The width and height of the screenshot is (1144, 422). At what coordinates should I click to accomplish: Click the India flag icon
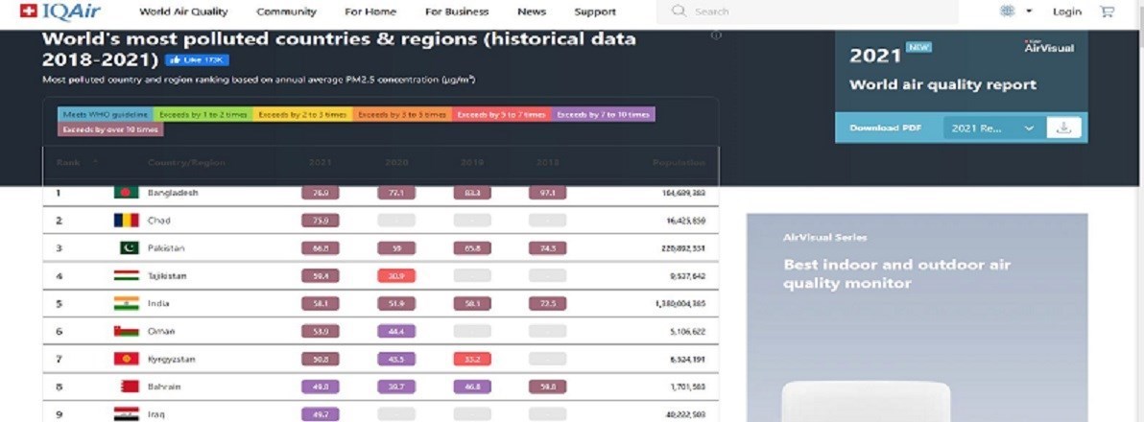[126, 303]
